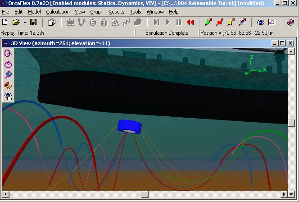Click the green XYZ axes indicator

[x=255, y=65]
